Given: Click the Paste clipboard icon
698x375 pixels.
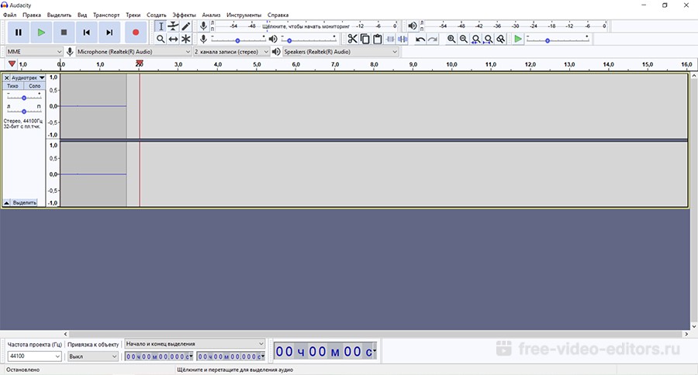Looking at the screenshot, I should pyautogui.click(x=378, y=40).
